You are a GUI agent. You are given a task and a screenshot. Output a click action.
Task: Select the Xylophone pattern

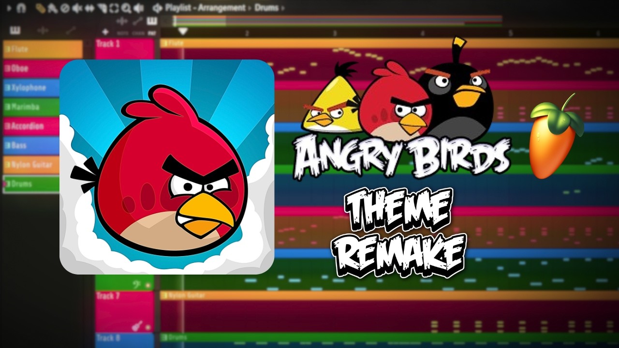[31, 88]
